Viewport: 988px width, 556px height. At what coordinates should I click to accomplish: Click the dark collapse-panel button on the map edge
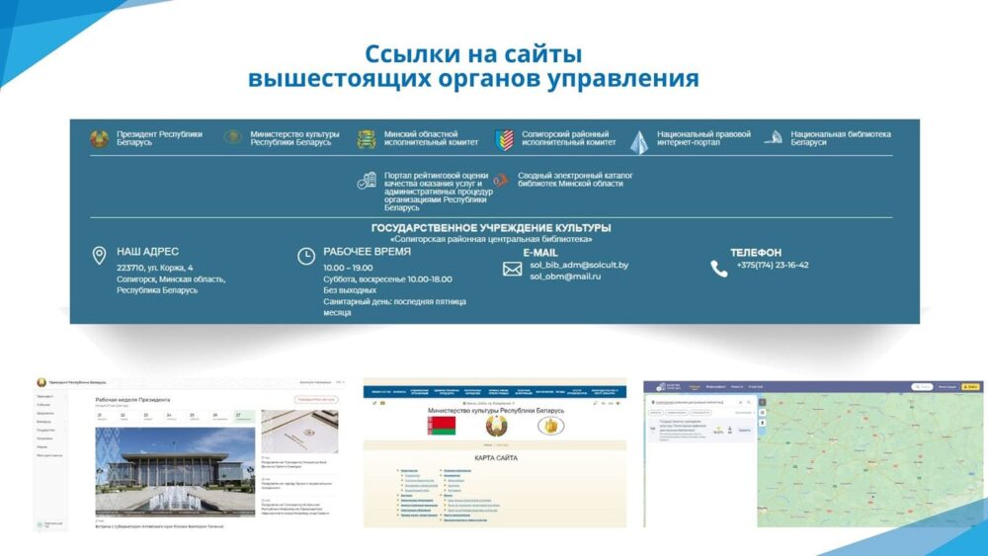[x=762, y=402]
